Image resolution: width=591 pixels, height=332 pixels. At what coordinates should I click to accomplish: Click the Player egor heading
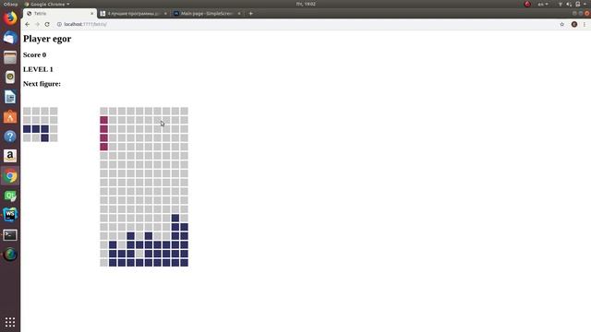click(x=47, y=39)
